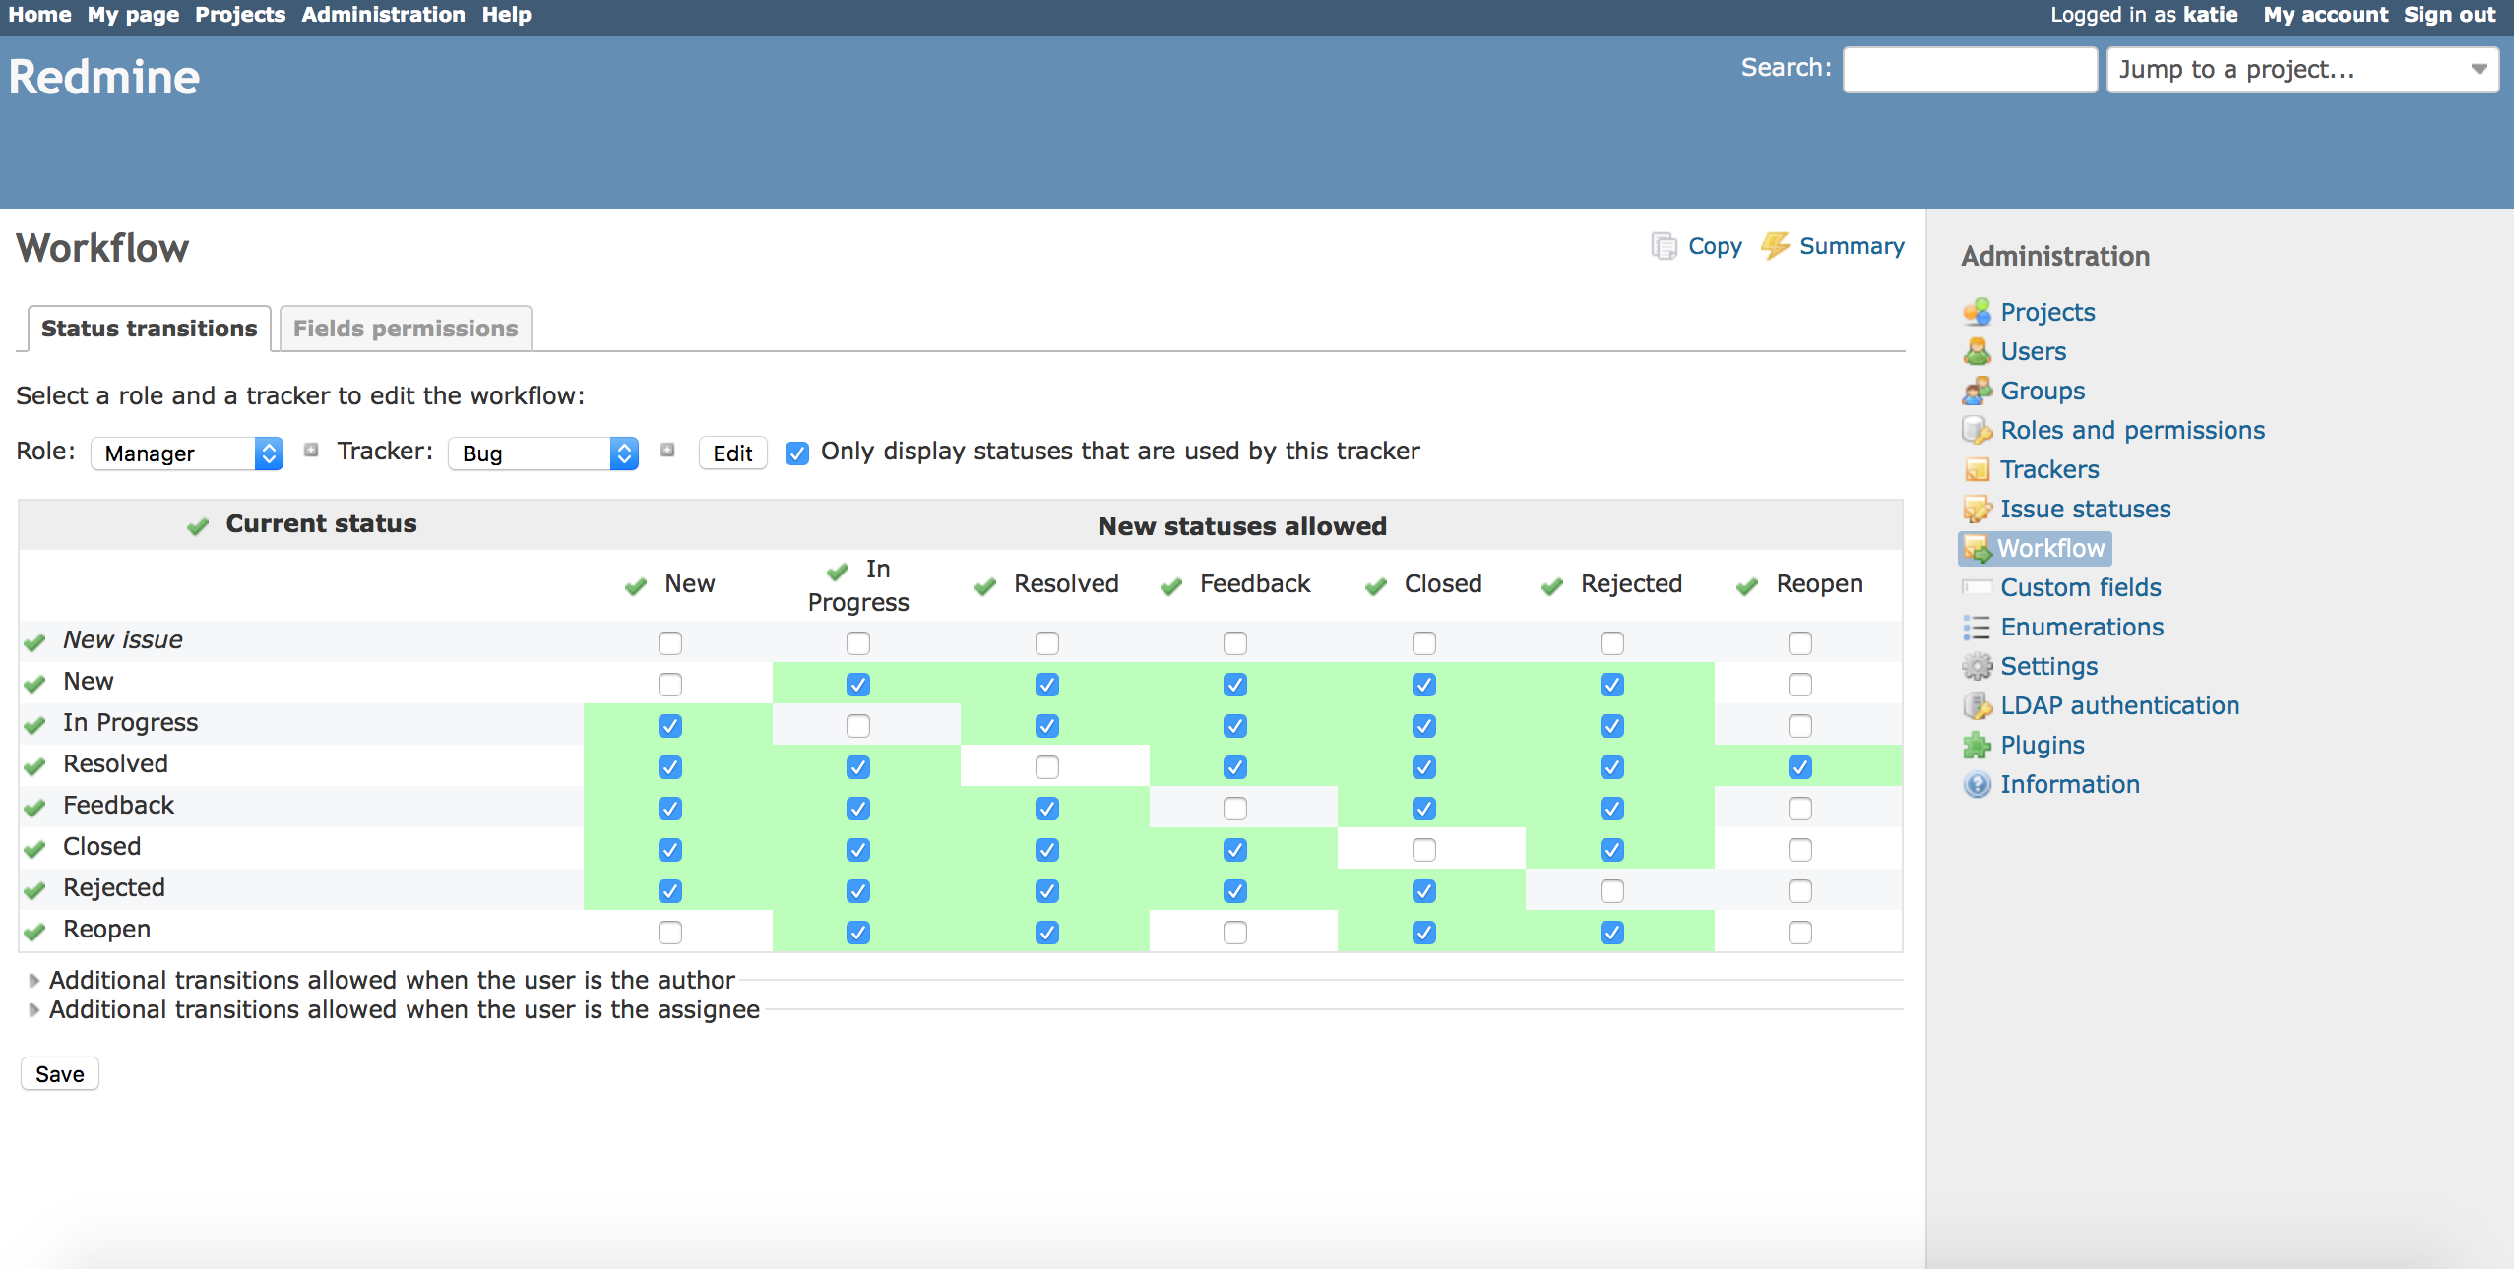Uncheck In Progress to Resolved transition
Image resolution: width=2514 pixels, height=1269 pixels.
[1047, 726]
